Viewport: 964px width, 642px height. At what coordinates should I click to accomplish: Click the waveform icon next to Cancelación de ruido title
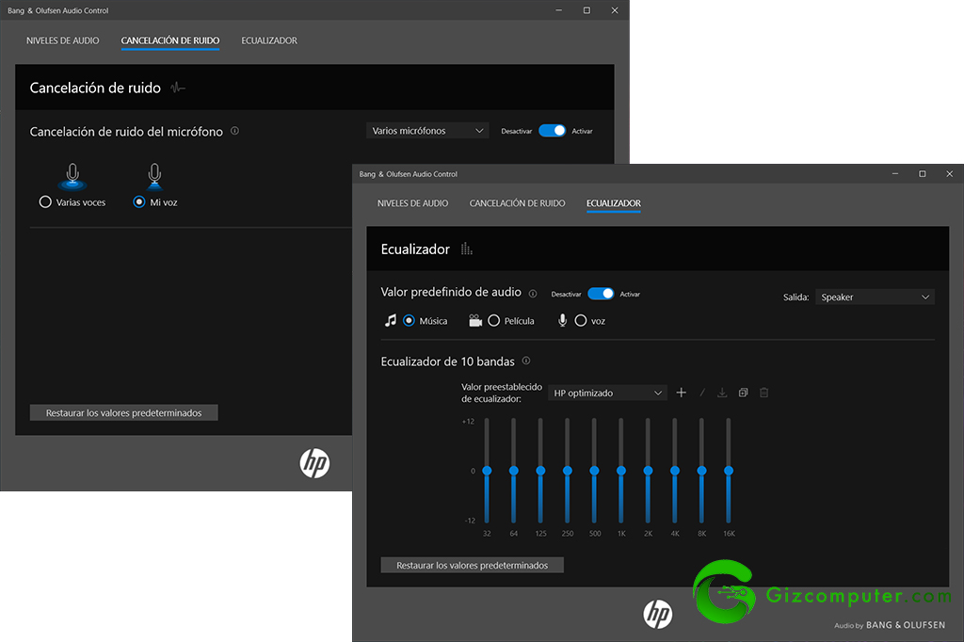tap(178, 88)
